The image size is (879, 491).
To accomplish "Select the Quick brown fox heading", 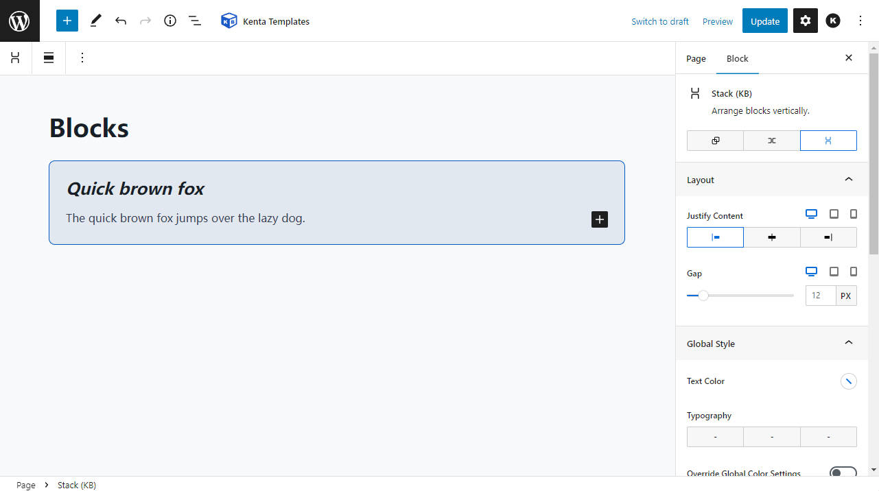I will (135, 189).
